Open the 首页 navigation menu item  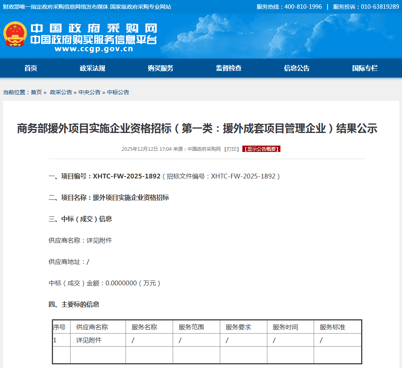30,68
